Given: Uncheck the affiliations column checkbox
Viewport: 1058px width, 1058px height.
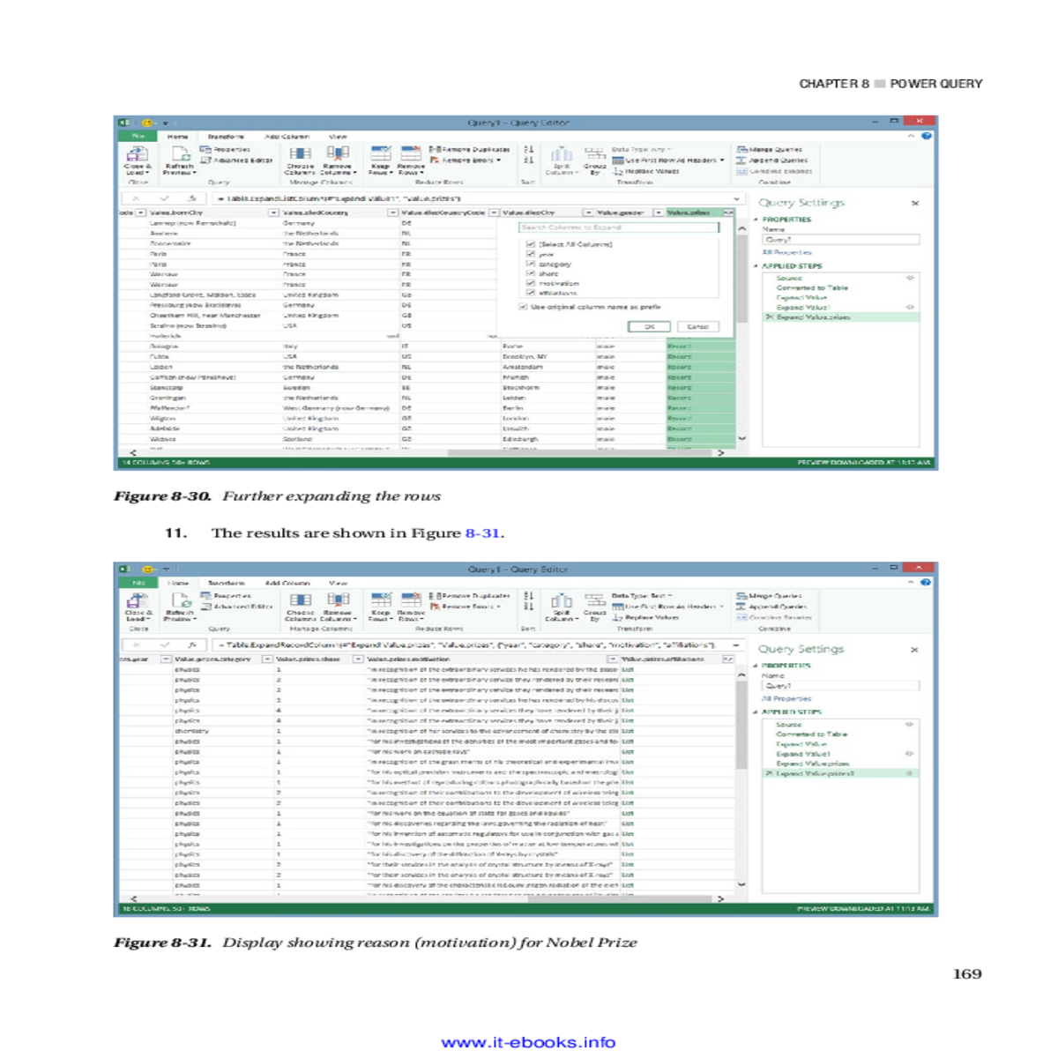Looking at the screenshot, I should coord(531,294).
